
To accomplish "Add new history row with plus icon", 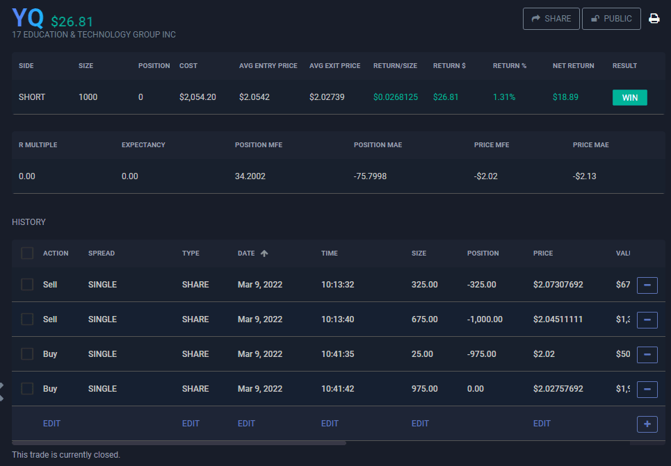I will tap(647, 424).
